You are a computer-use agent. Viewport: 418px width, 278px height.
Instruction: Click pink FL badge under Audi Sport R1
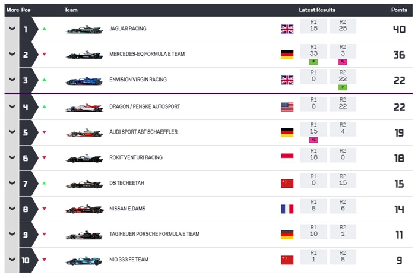pyautogui.click(x=313, y=140)
